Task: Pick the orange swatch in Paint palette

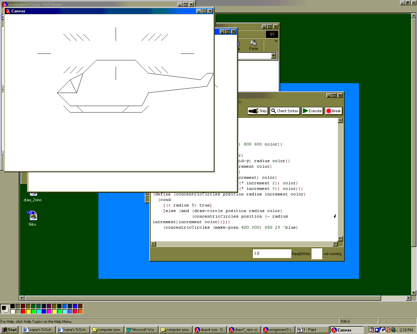Action: (x=80, y=311)
